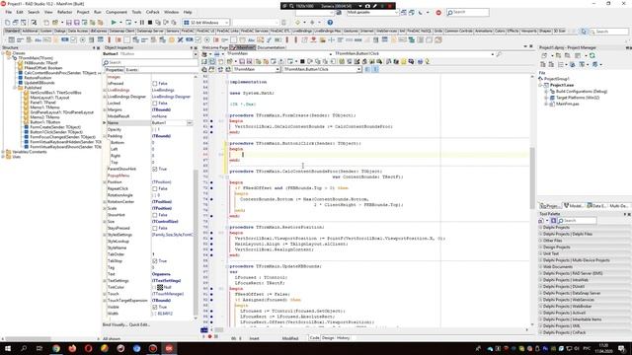
Task: Expand Variables/Constants node in Structure
Action: (3, 152)
